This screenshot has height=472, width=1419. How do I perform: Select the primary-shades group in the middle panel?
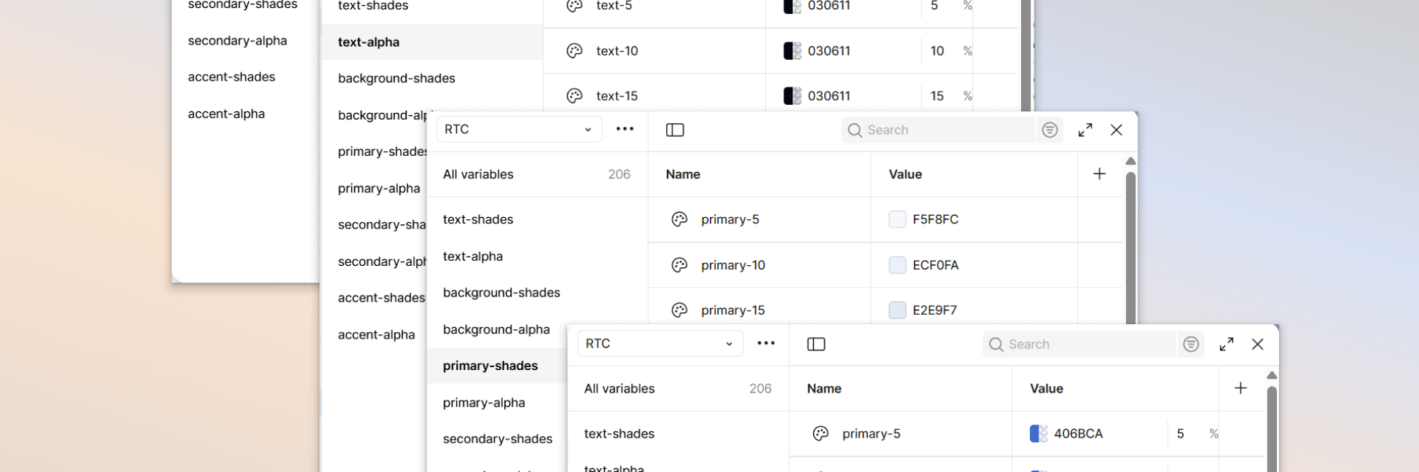[x=490, y=366]
